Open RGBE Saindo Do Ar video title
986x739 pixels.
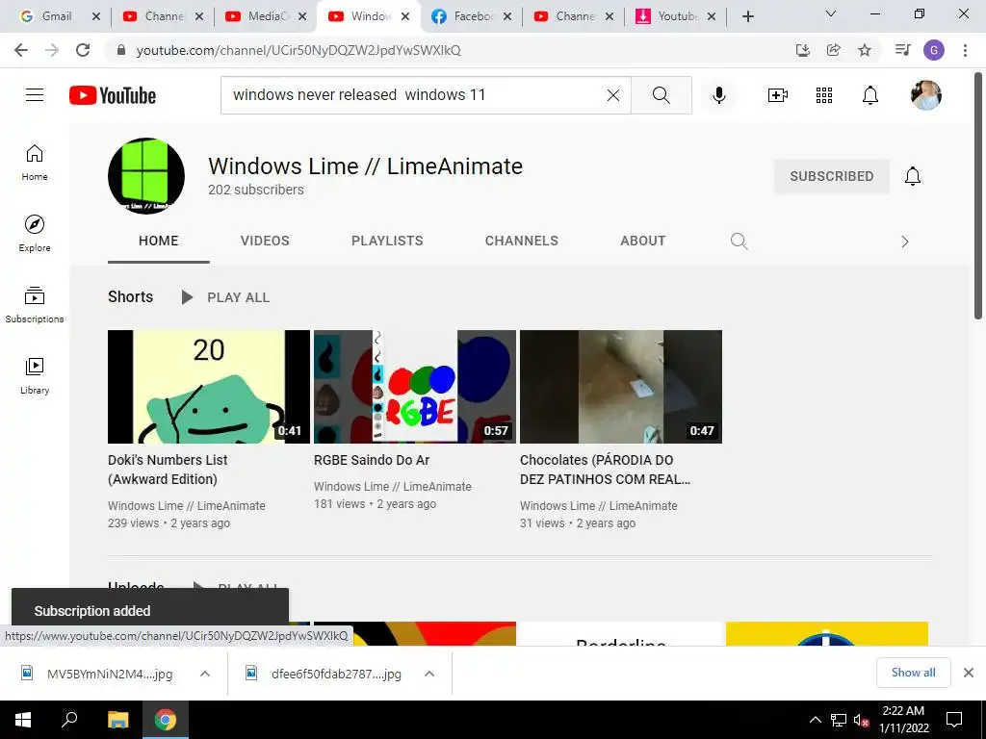pyautogui.click(x=372, y=460)
